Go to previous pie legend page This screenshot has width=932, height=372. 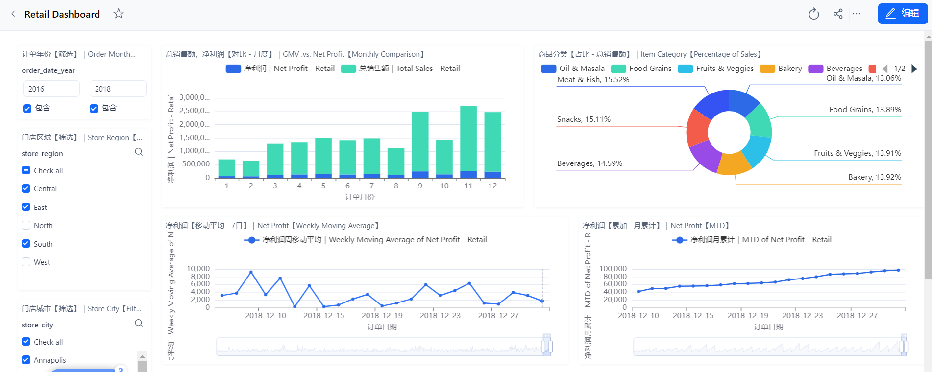885,69
